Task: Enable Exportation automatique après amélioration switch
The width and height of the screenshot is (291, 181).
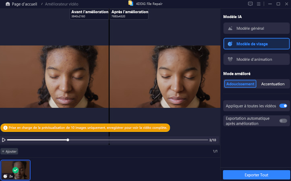Action: [x=283, y=121]
